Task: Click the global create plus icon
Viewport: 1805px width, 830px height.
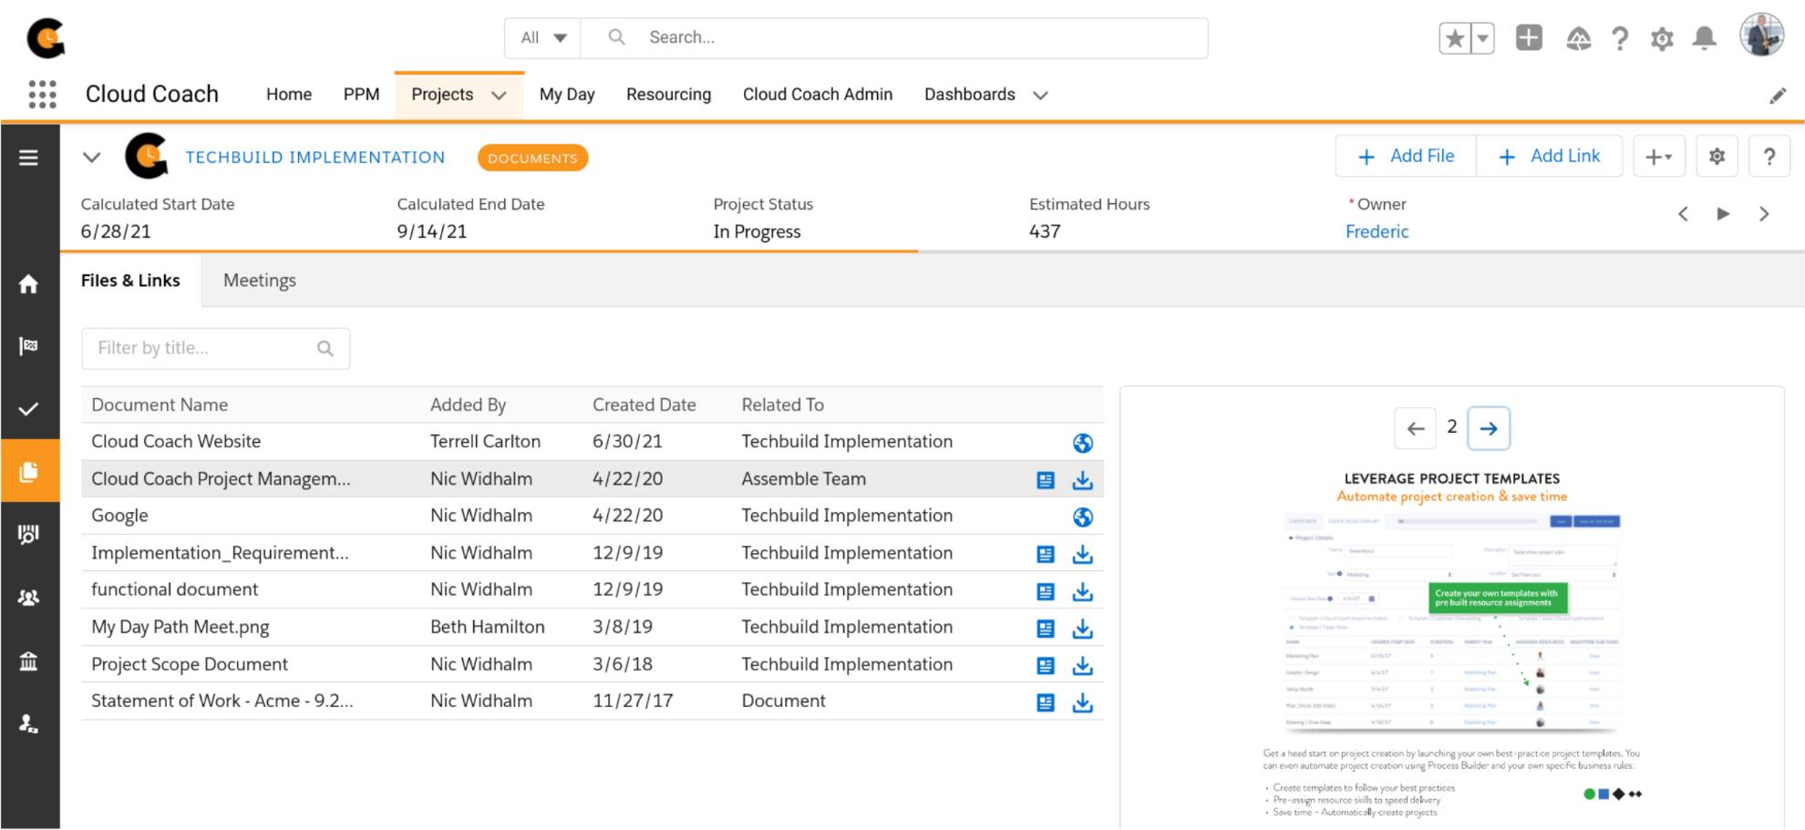Action: pyautogui.click(x=1529, y=37)
